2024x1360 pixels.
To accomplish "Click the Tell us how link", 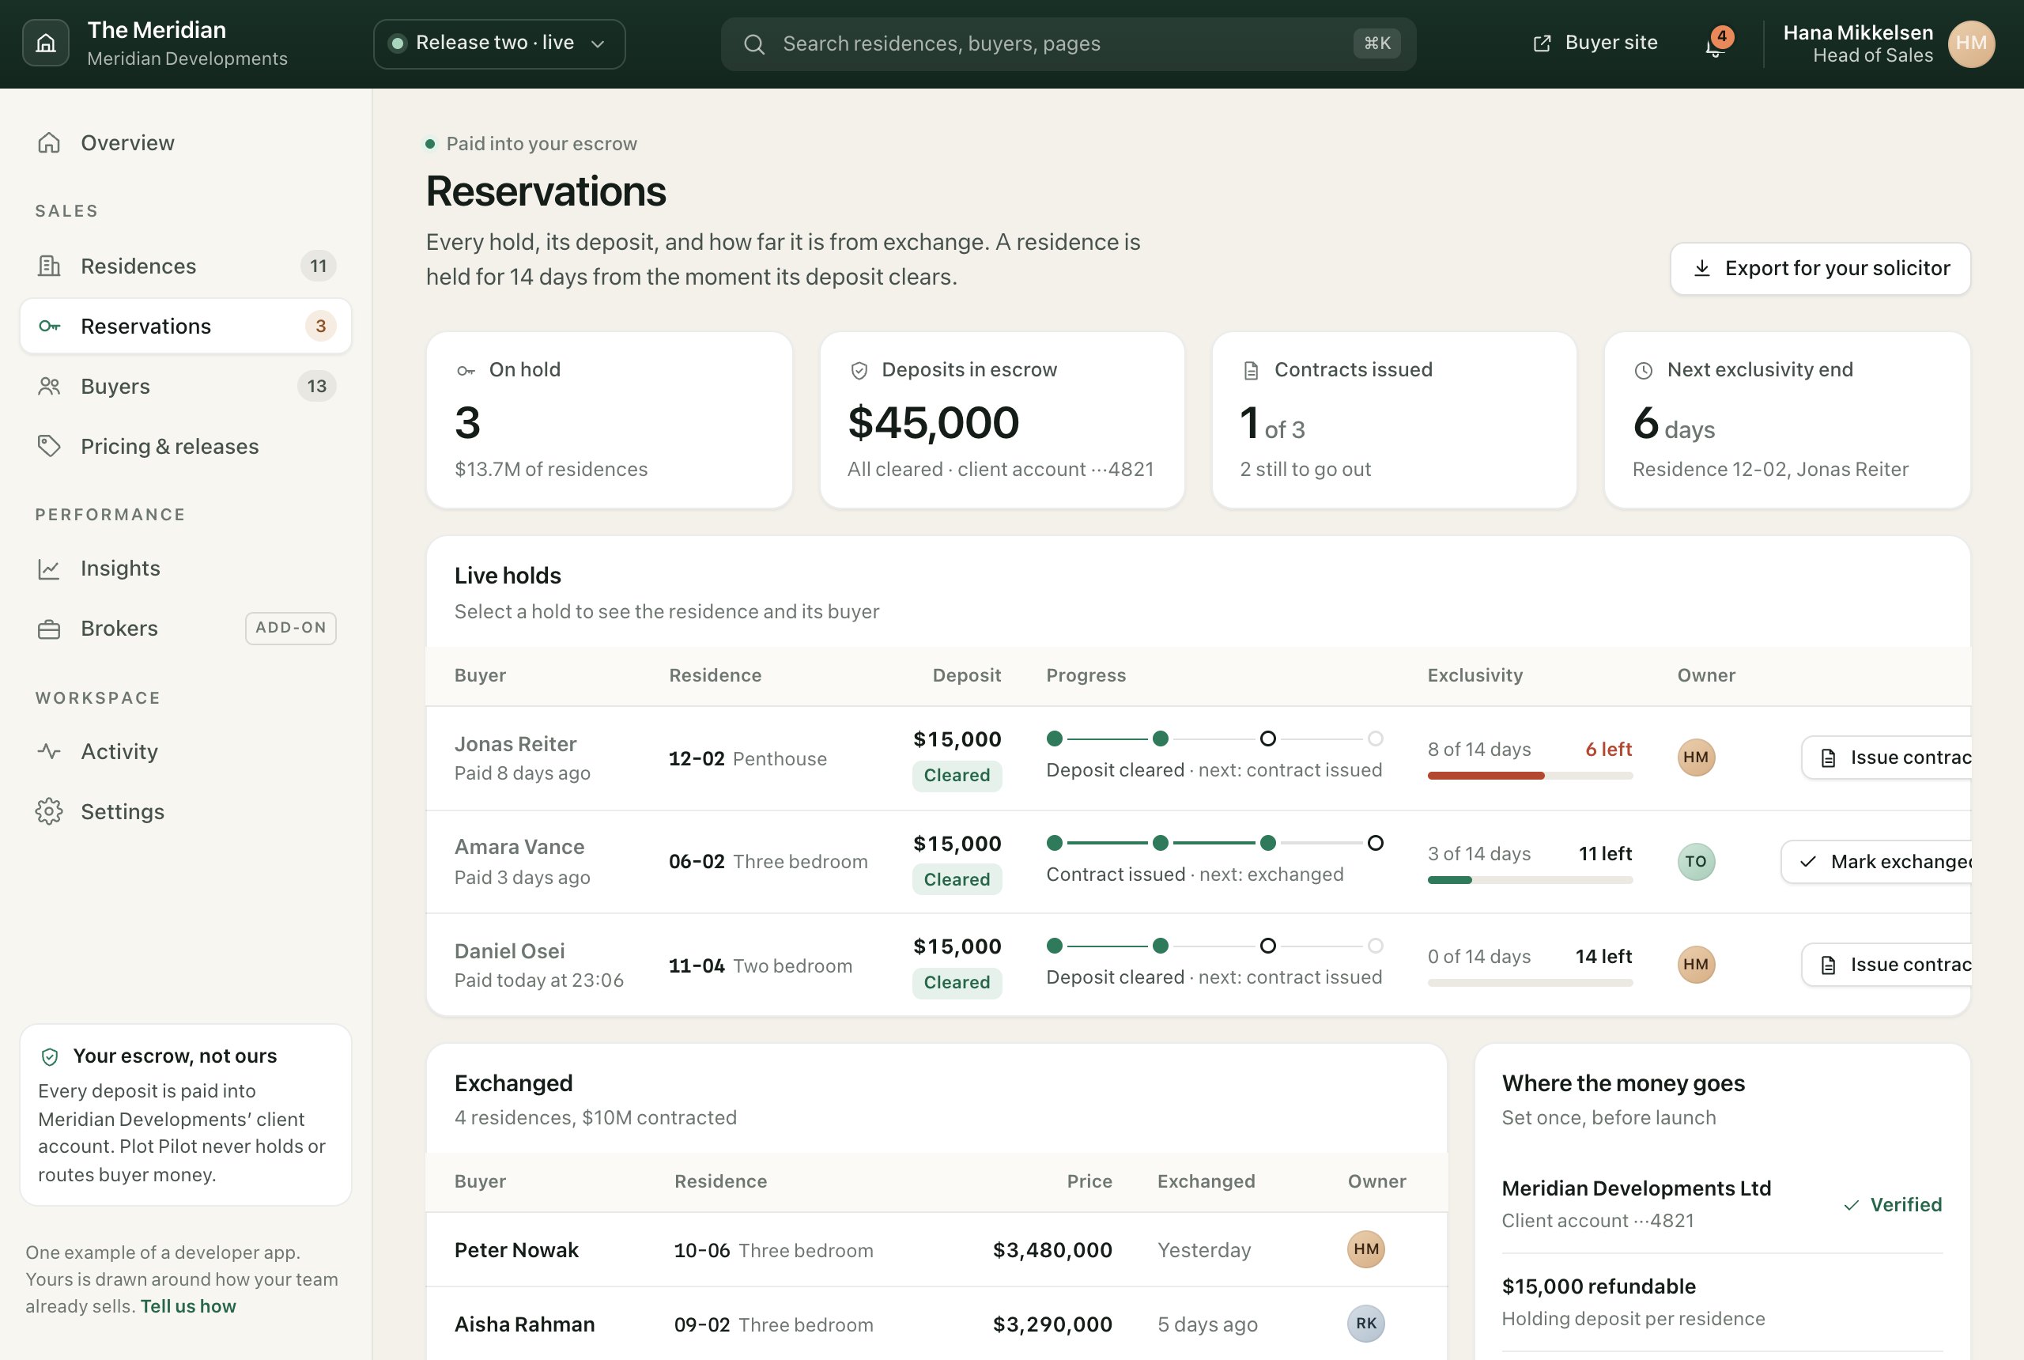I will tap(188, 1305).
